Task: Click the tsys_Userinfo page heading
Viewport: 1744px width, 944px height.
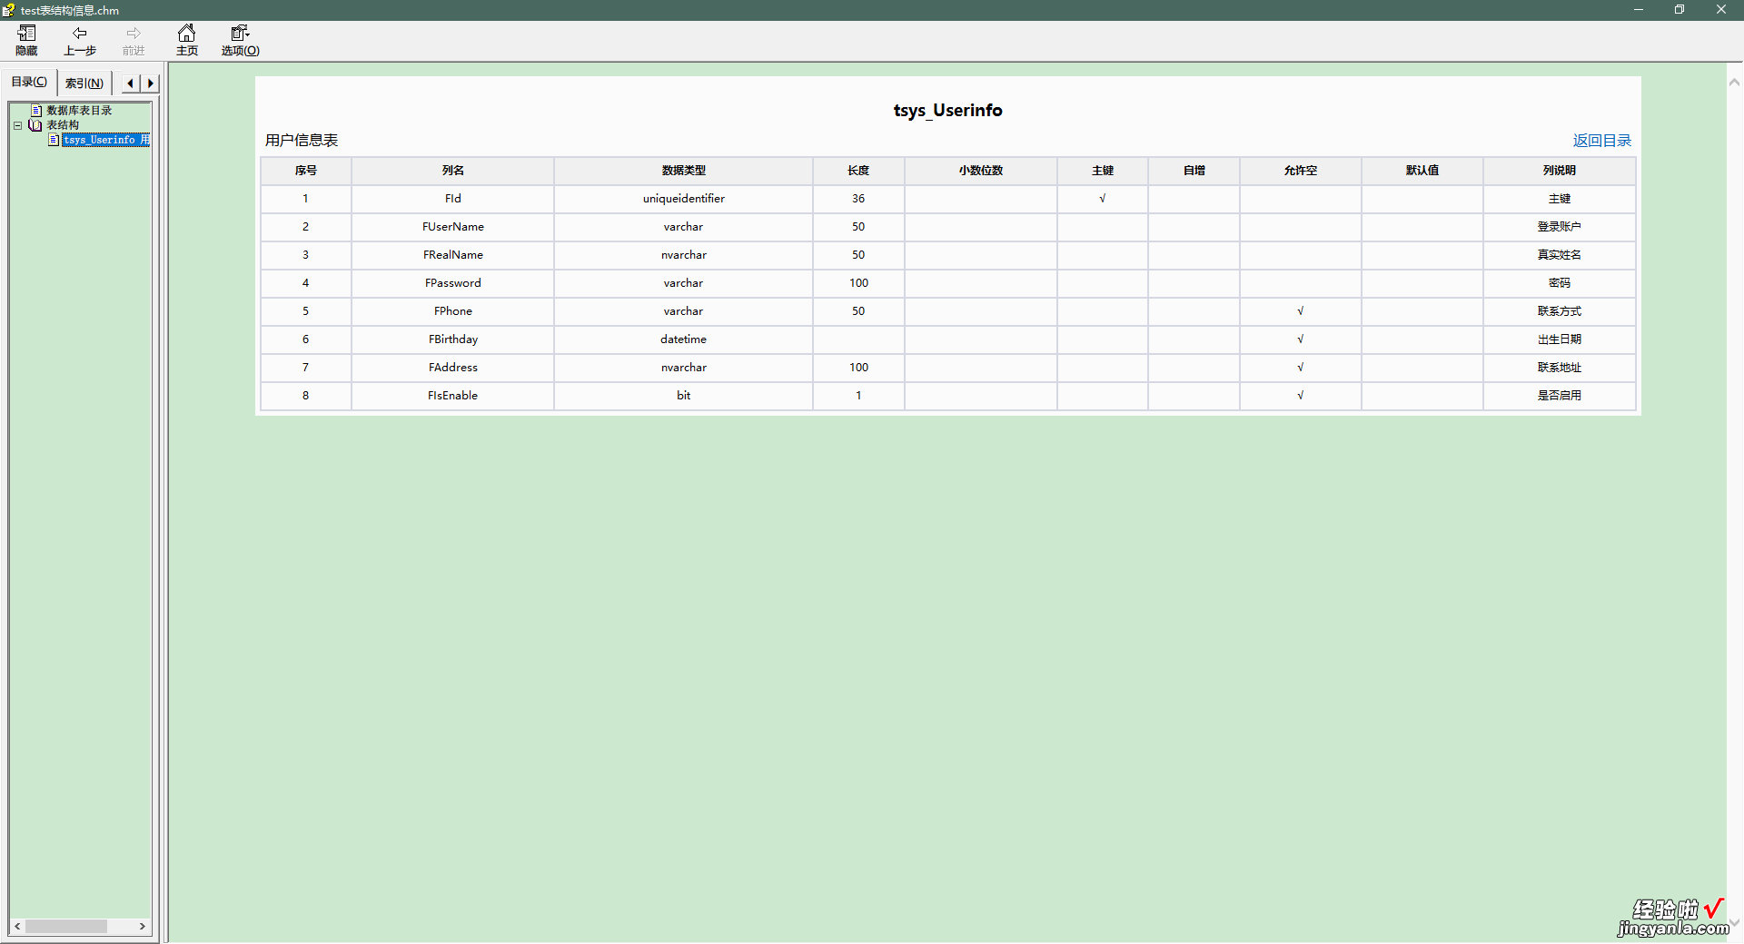Action: coord(947,110)
